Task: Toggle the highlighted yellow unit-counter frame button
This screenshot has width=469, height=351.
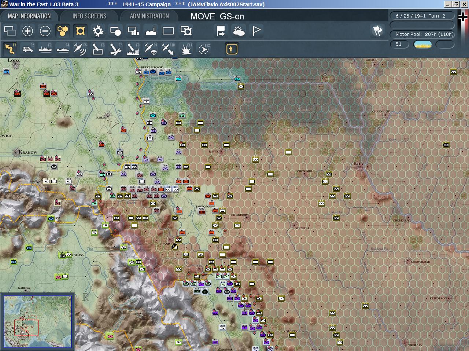Action: click(x=80, y=31)
